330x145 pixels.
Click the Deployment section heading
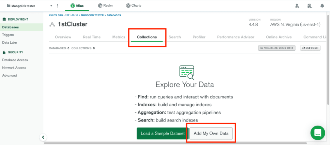(x=15, y=19)
